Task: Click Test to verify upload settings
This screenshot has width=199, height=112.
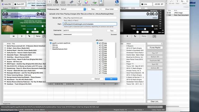Action: click(112, 31)
